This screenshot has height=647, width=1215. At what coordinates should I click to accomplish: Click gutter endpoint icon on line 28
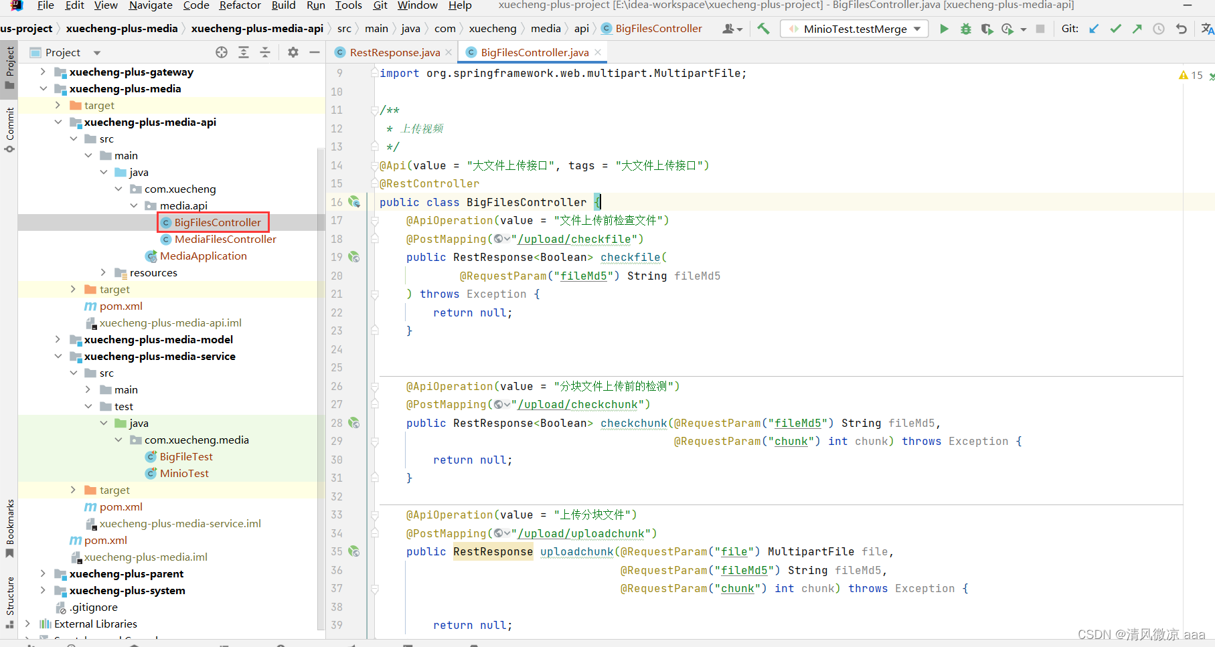tap(354, 423)
